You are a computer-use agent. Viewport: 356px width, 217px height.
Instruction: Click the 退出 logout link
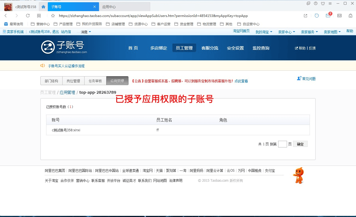point(56,32)
